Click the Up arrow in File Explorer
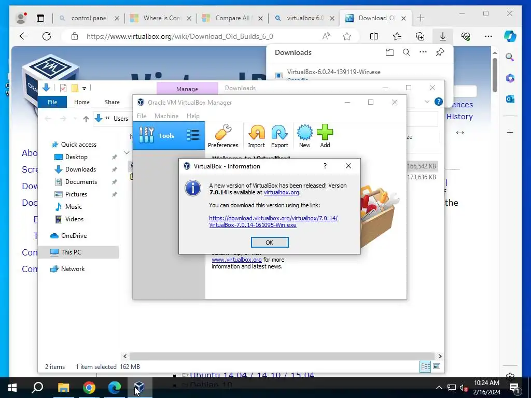The width and height of the screenshot is (531, 398). [x=86, y=119]
